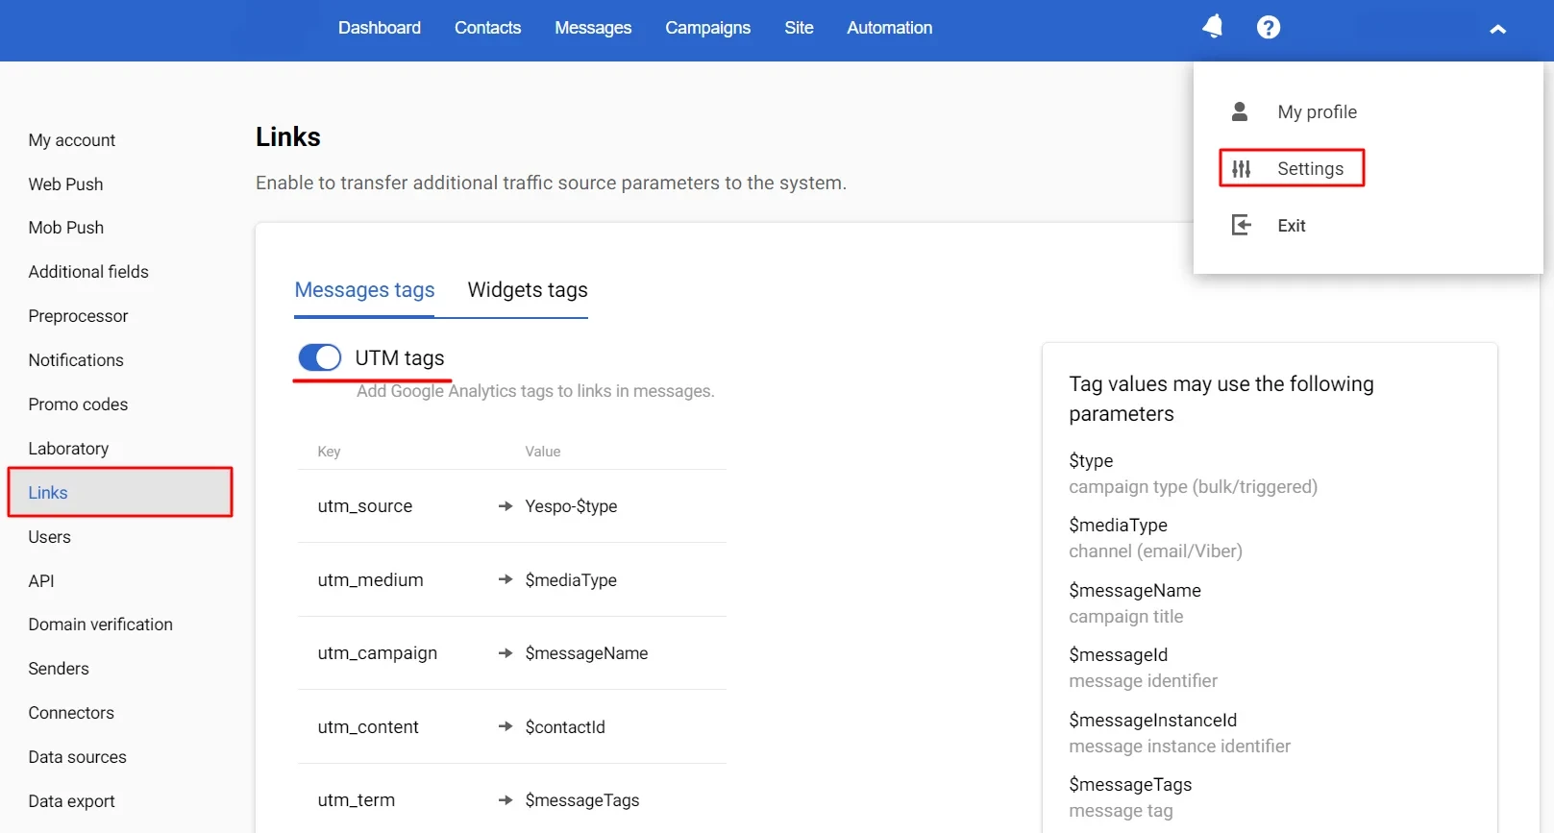
Task: Click the My profile person icon
Action: pyautogui.click(x=1240, y=111)
